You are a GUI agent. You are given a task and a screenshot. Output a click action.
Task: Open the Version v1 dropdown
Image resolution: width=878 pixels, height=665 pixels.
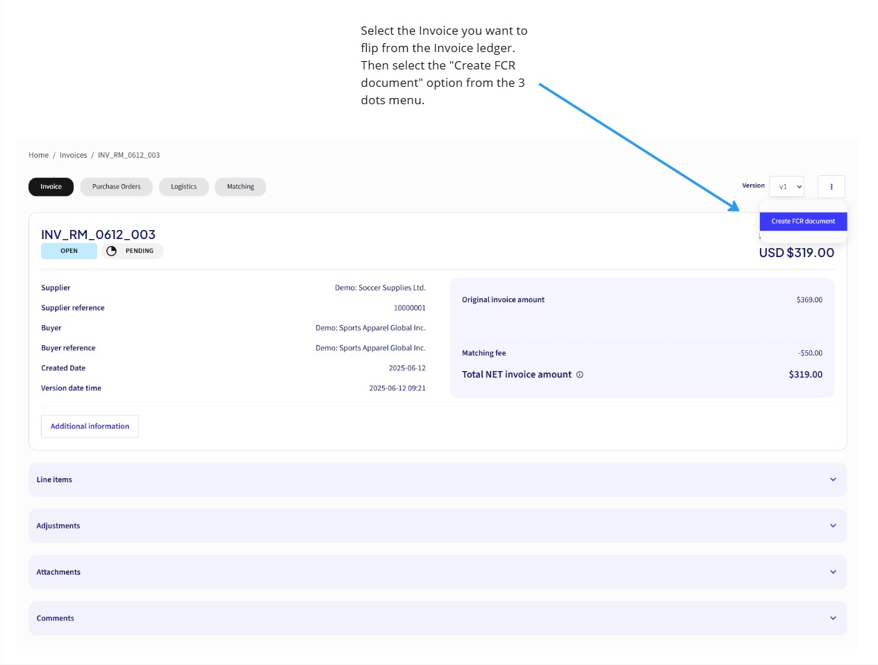pyautogui.click(x=786, y=186)
